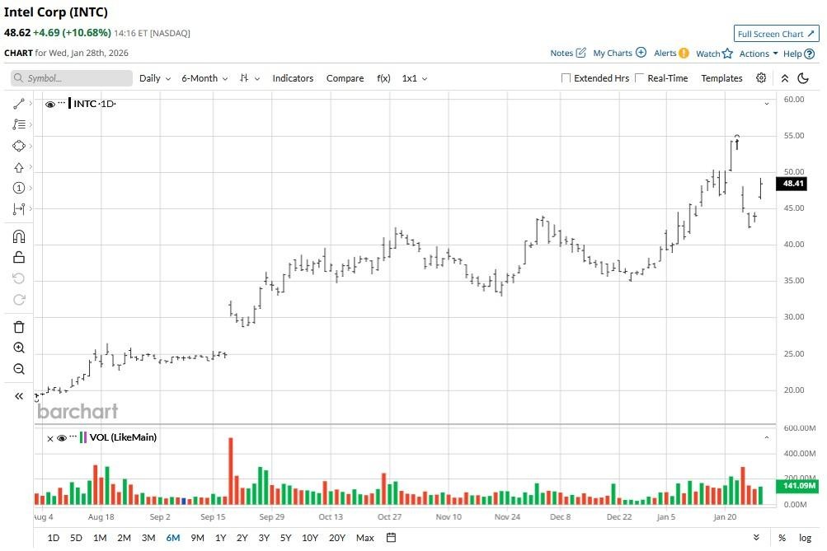Open the Actions dropdown menu
Image resolution: width=827 pixels, height=551 pixels.
click(x=759, y=54)
